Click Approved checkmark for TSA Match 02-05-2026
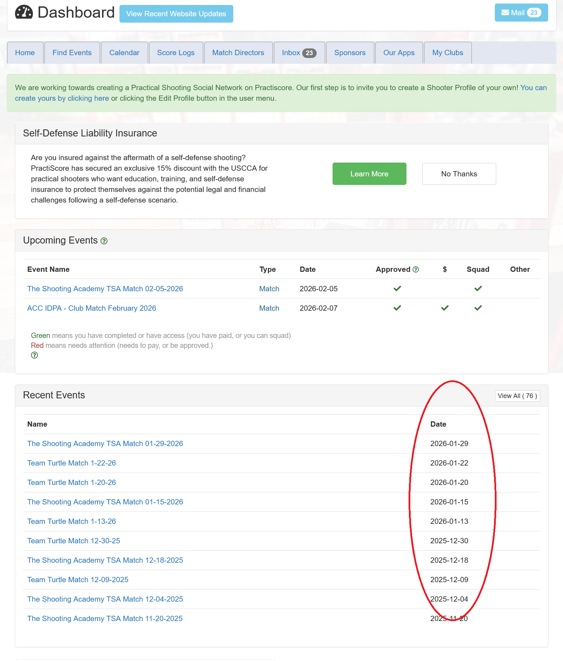The height and width of the screenshot is (661, 563). 397,289
